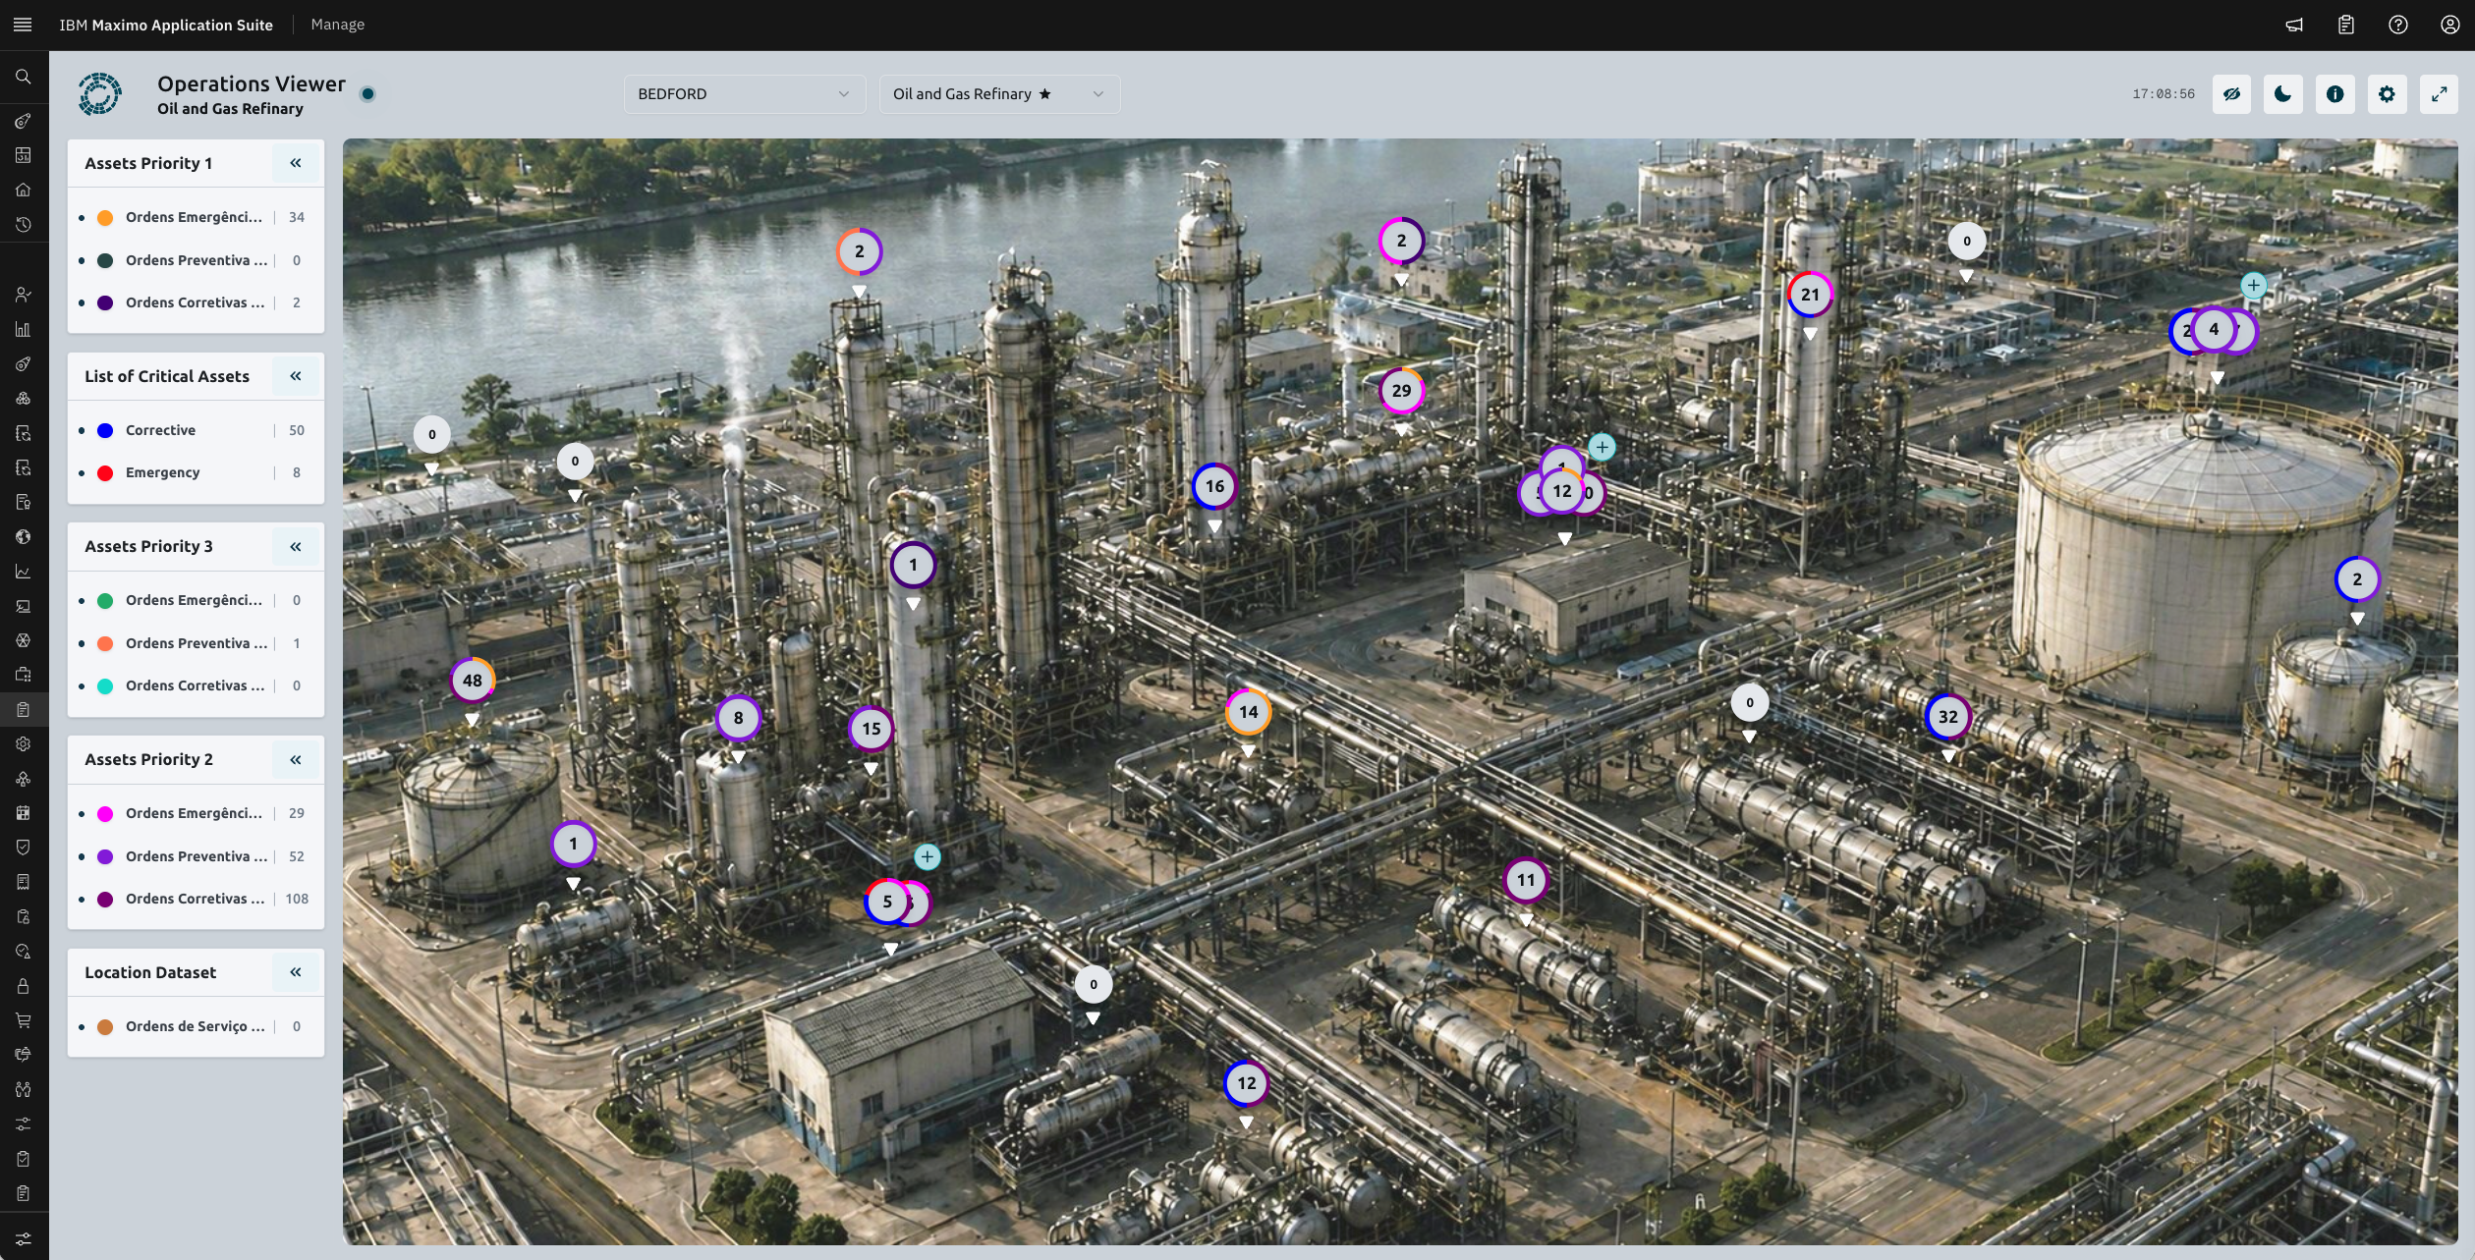Toggle the Emergency red legend item

[x=196, y=472]
